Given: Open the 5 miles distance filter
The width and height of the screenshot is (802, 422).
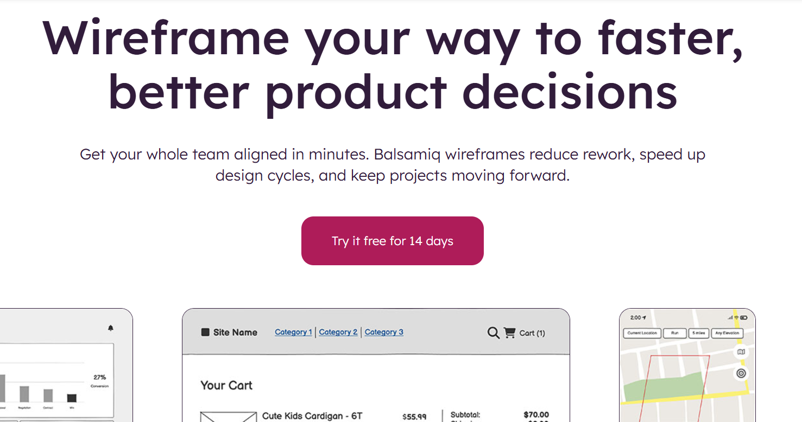Looking at the screenshot, I should [699, 333].
